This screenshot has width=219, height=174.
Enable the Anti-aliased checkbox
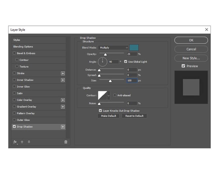tap(115, 95)
